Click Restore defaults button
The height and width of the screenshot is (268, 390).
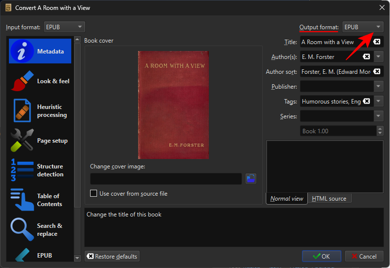(112, 257)
